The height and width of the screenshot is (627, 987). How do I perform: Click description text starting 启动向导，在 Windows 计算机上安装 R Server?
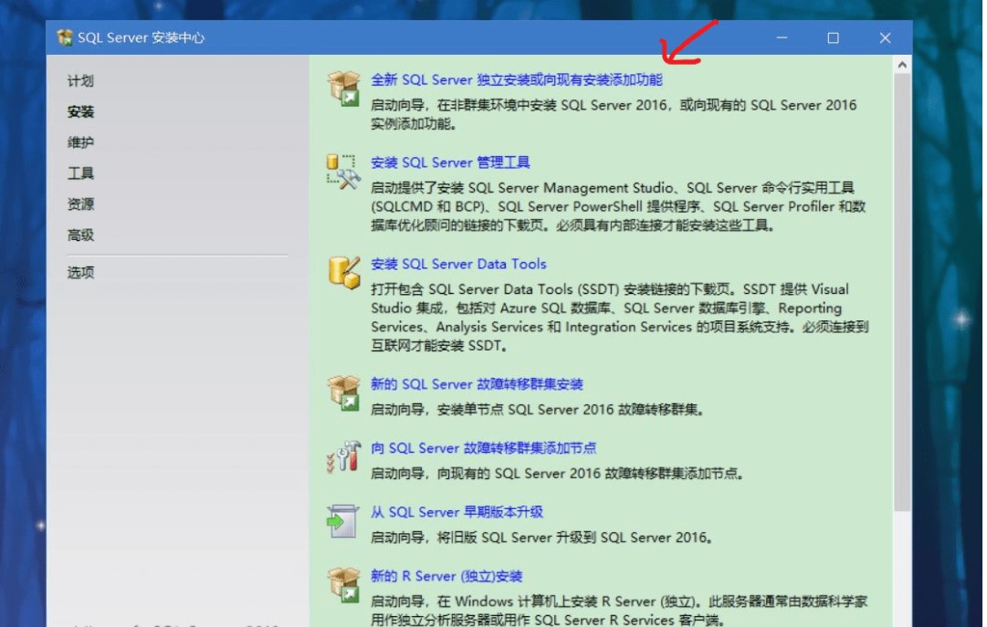click(x=619, y=611)
